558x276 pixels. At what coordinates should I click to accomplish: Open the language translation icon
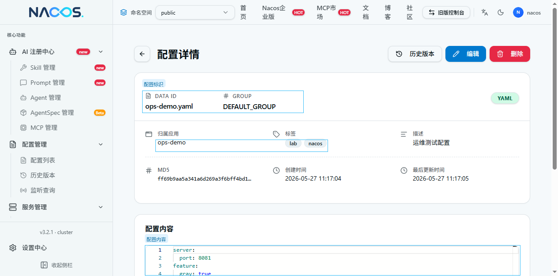point(485,12)
